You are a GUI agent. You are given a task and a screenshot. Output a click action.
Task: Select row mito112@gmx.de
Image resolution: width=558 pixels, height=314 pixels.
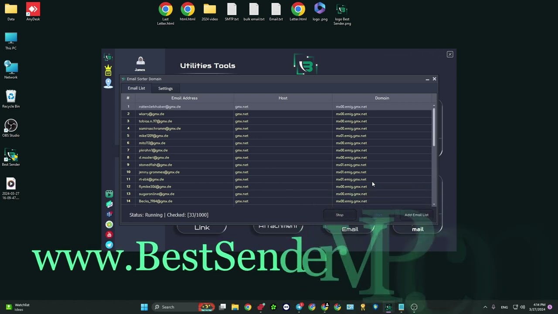(276, 143)
